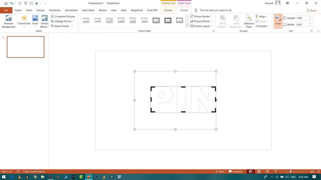Click the Undo arrow icon
Image resolution: width=321 pixels, height=180 pixels.
[12, 3]
